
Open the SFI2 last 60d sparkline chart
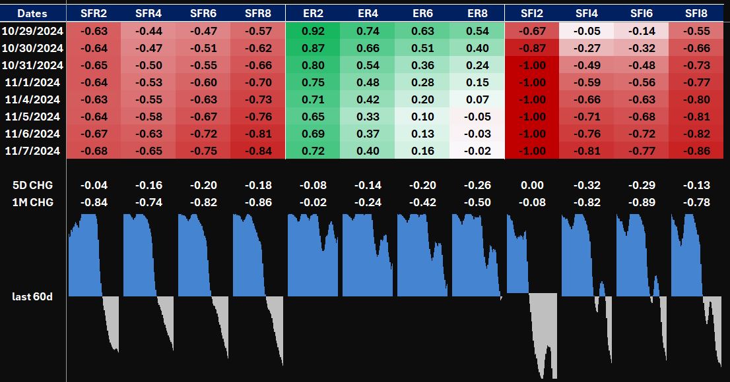[532, 296]
